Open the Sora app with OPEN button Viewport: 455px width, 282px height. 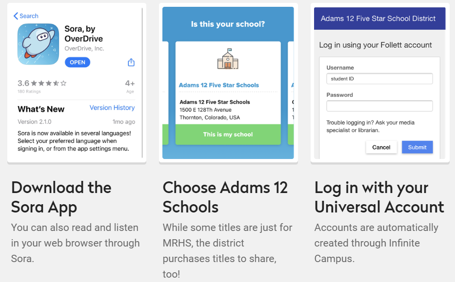[78, 62]
